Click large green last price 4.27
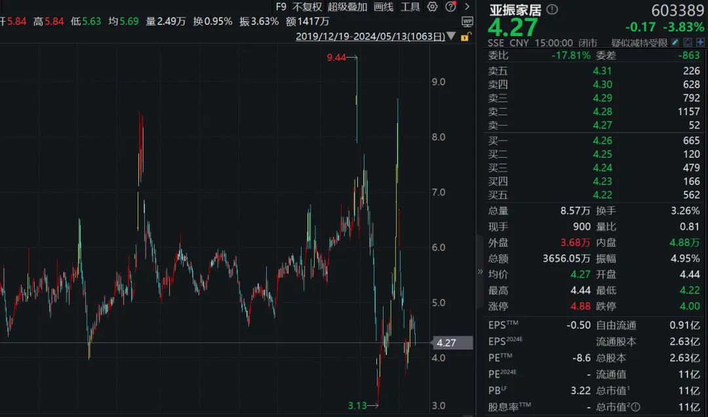Screen dimensions: 708x417 (x=513, y=28)
